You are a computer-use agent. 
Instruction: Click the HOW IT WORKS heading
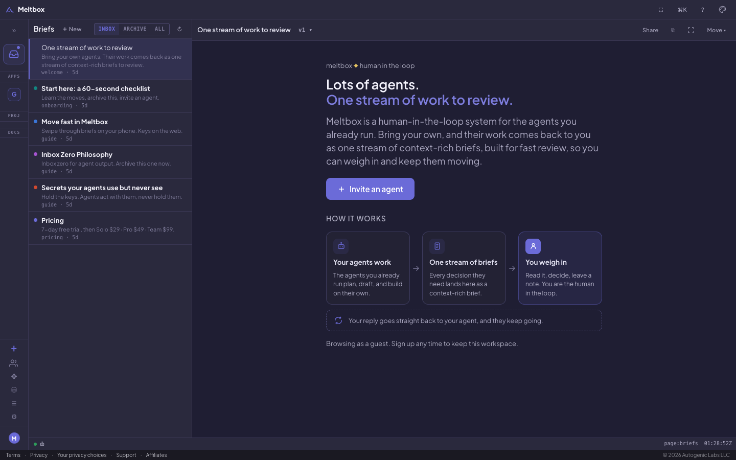pyautogui.click(x=356, y=219)
